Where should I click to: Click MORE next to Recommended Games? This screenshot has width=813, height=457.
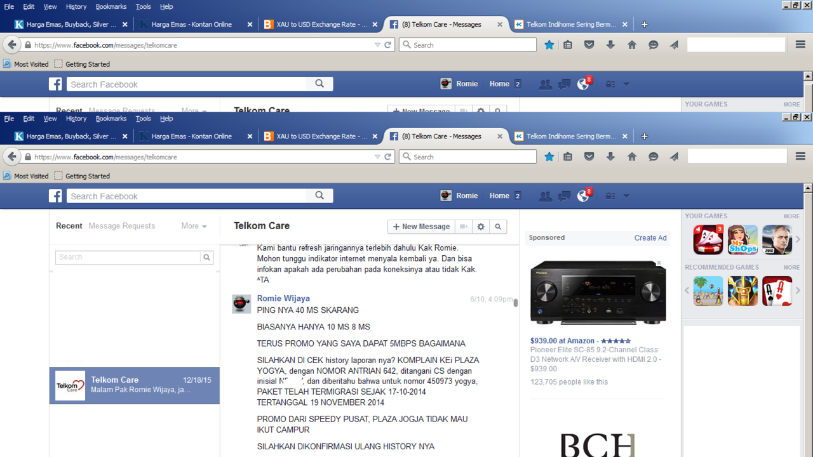point(791,267)
